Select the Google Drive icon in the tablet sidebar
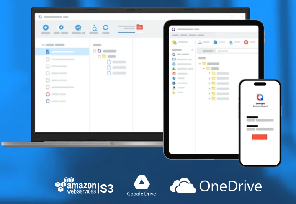Screen dimensions: 296x204 tap(174, 69)
